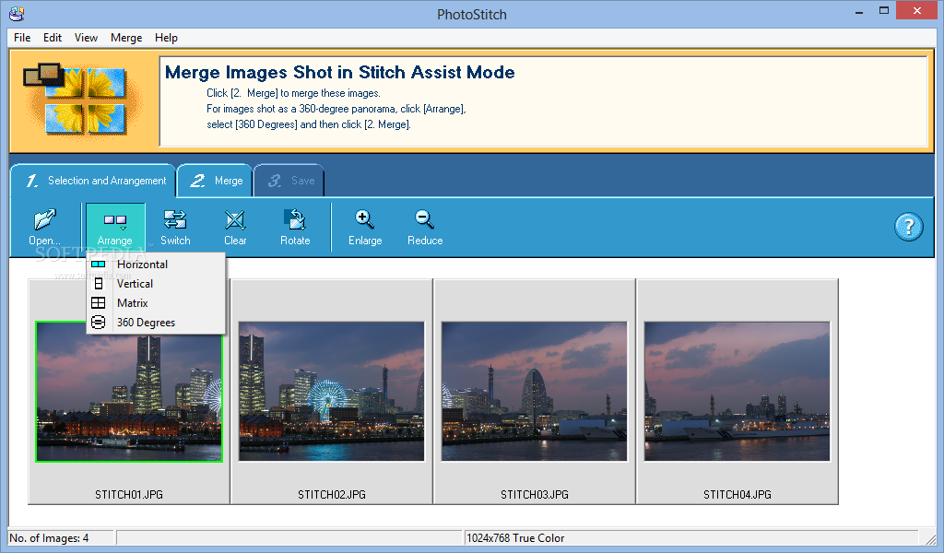Choose the Horizontal arrangement option
This screenshot has width=944, height=553.
[156, 265]
